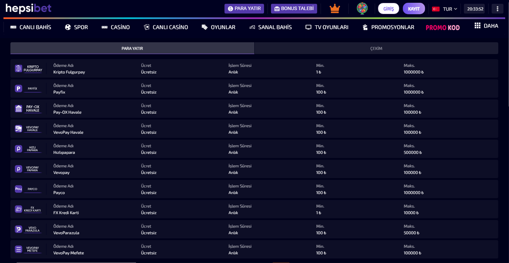Click the 1 ₺ minimum for Kripto Fulgurpay
The width and height of the screenshot is (509, 263).
[x=319, y=72]
